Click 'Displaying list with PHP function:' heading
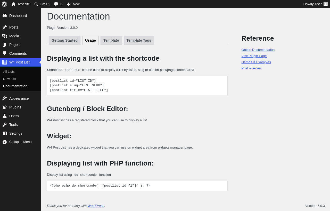Image resolution: width=330 pixels, height=211 pixels. [100, 163]
